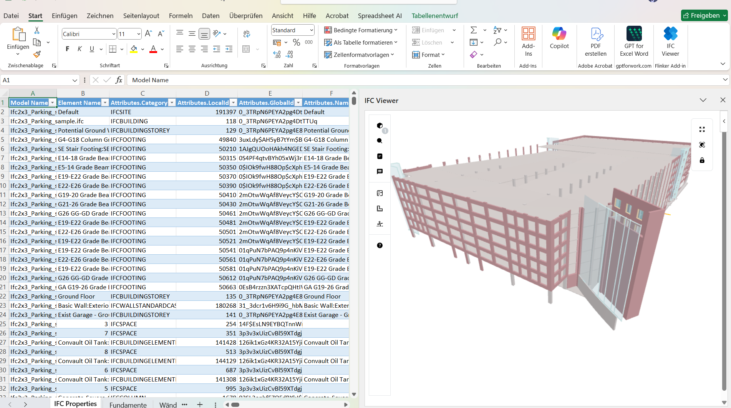Collapse IFC Viewer pane options chevron
731x408 pixels.
(x=703, y=100)
